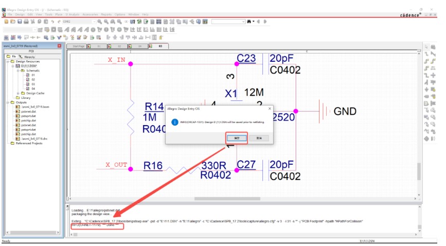
Task: Click the Save diskette toolbar icon
Action: coord(20,22)
